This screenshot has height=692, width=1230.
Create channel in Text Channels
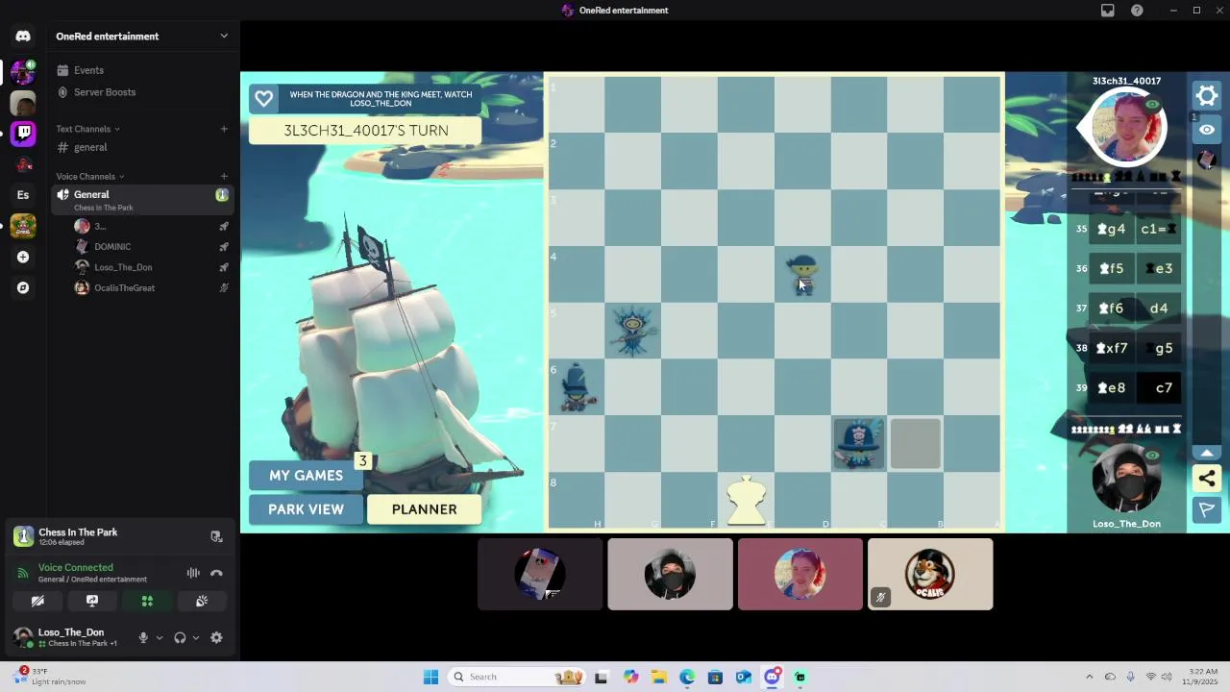(x=224, y=129)
